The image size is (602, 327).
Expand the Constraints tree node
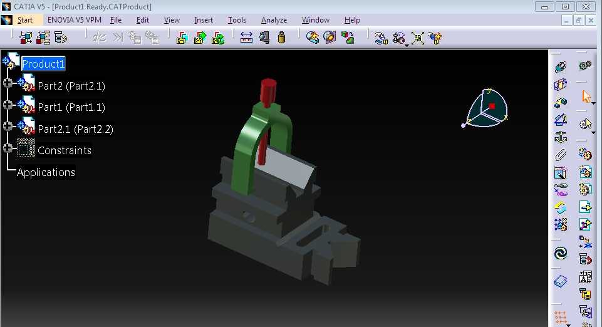click(x=8, y=148)
